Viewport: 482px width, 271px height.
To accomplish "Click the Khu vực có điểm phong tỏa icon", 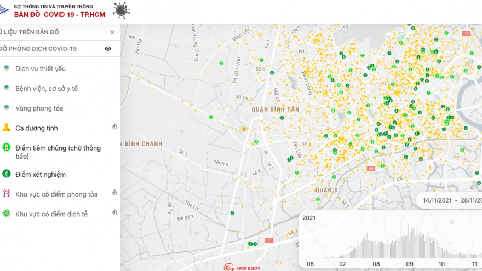I will pyautogui.click(x=6, y=194).
